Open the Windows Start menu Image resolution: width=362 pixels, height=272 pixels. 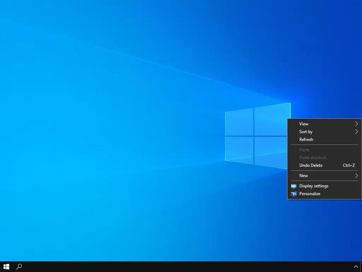[x=6, y=267]
